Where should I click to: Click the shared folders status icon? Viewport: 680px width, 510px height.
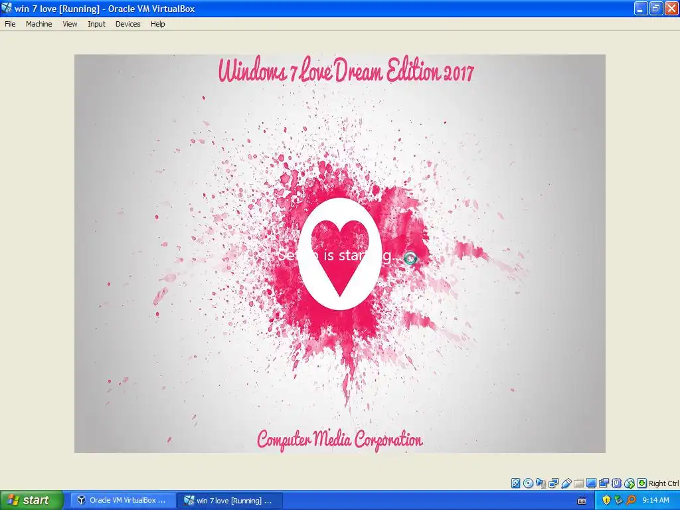click(x=578, y=483)
